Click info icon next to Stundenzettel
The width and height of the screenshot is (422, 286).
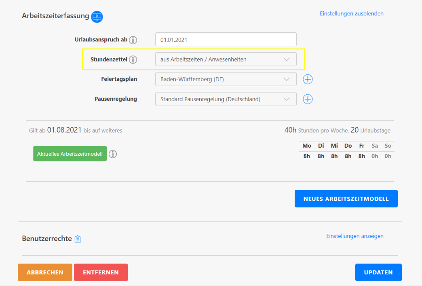point(133,59)
